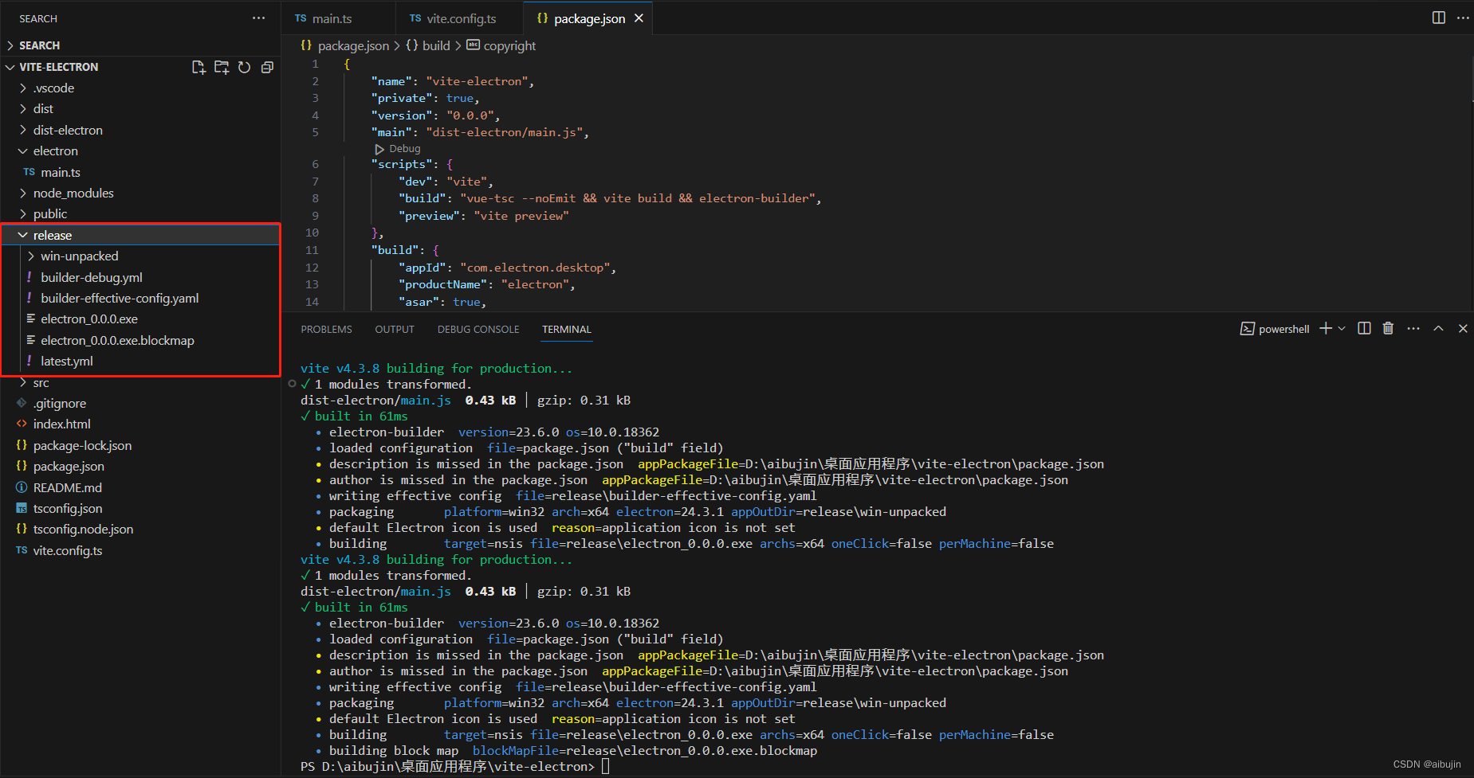Select the package.json editor tab
Screen dimensions: 1474x778
(x=588, y=18)
